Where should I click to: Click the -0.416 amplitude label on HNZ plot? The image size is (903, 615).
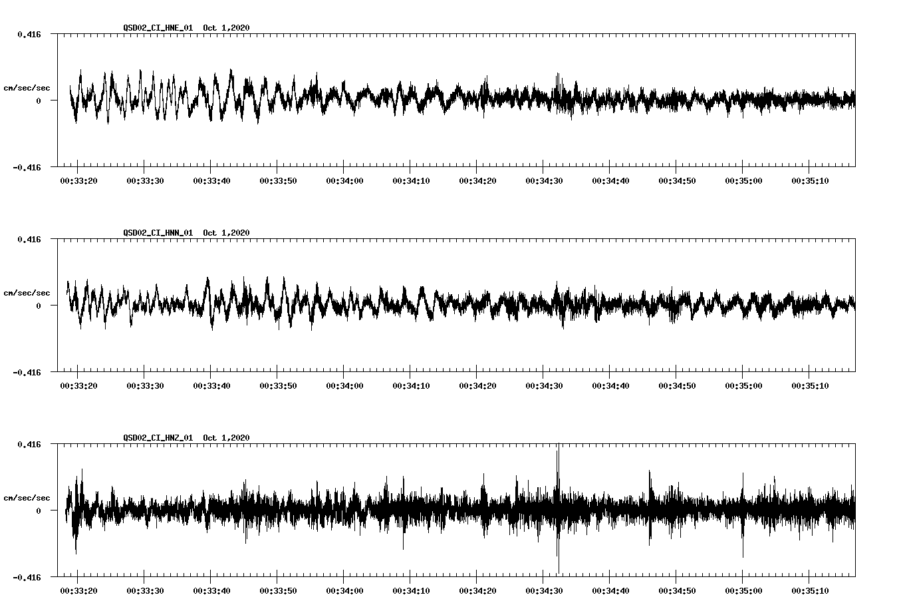point(27,578)
